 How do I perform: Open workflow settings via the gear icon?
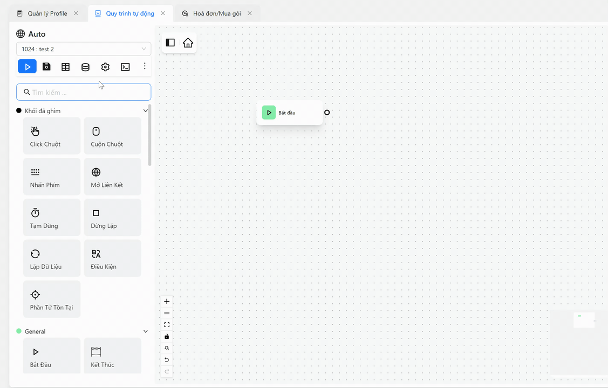pyautogui.click(x=105, y=66)
